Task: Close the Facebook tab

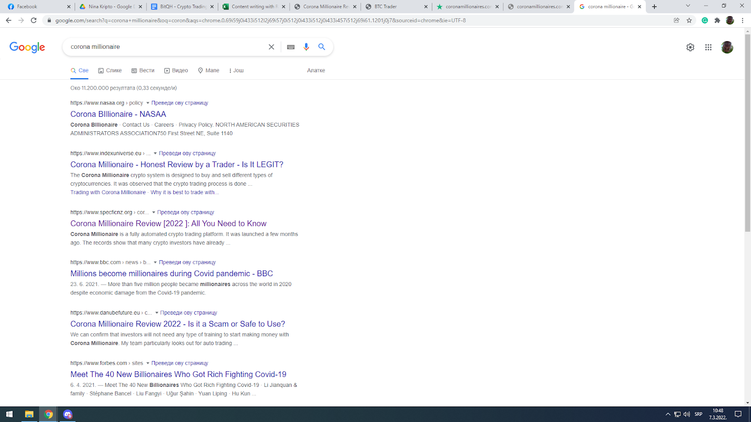Action: pyautogui.click(x=69, y=7)
